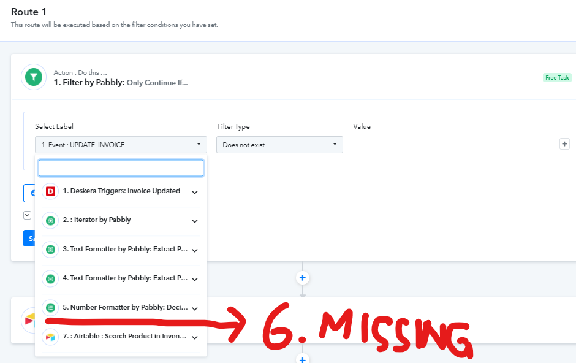Expand '5. Number Formatter by Pabbly' chevron

[195, 308]
